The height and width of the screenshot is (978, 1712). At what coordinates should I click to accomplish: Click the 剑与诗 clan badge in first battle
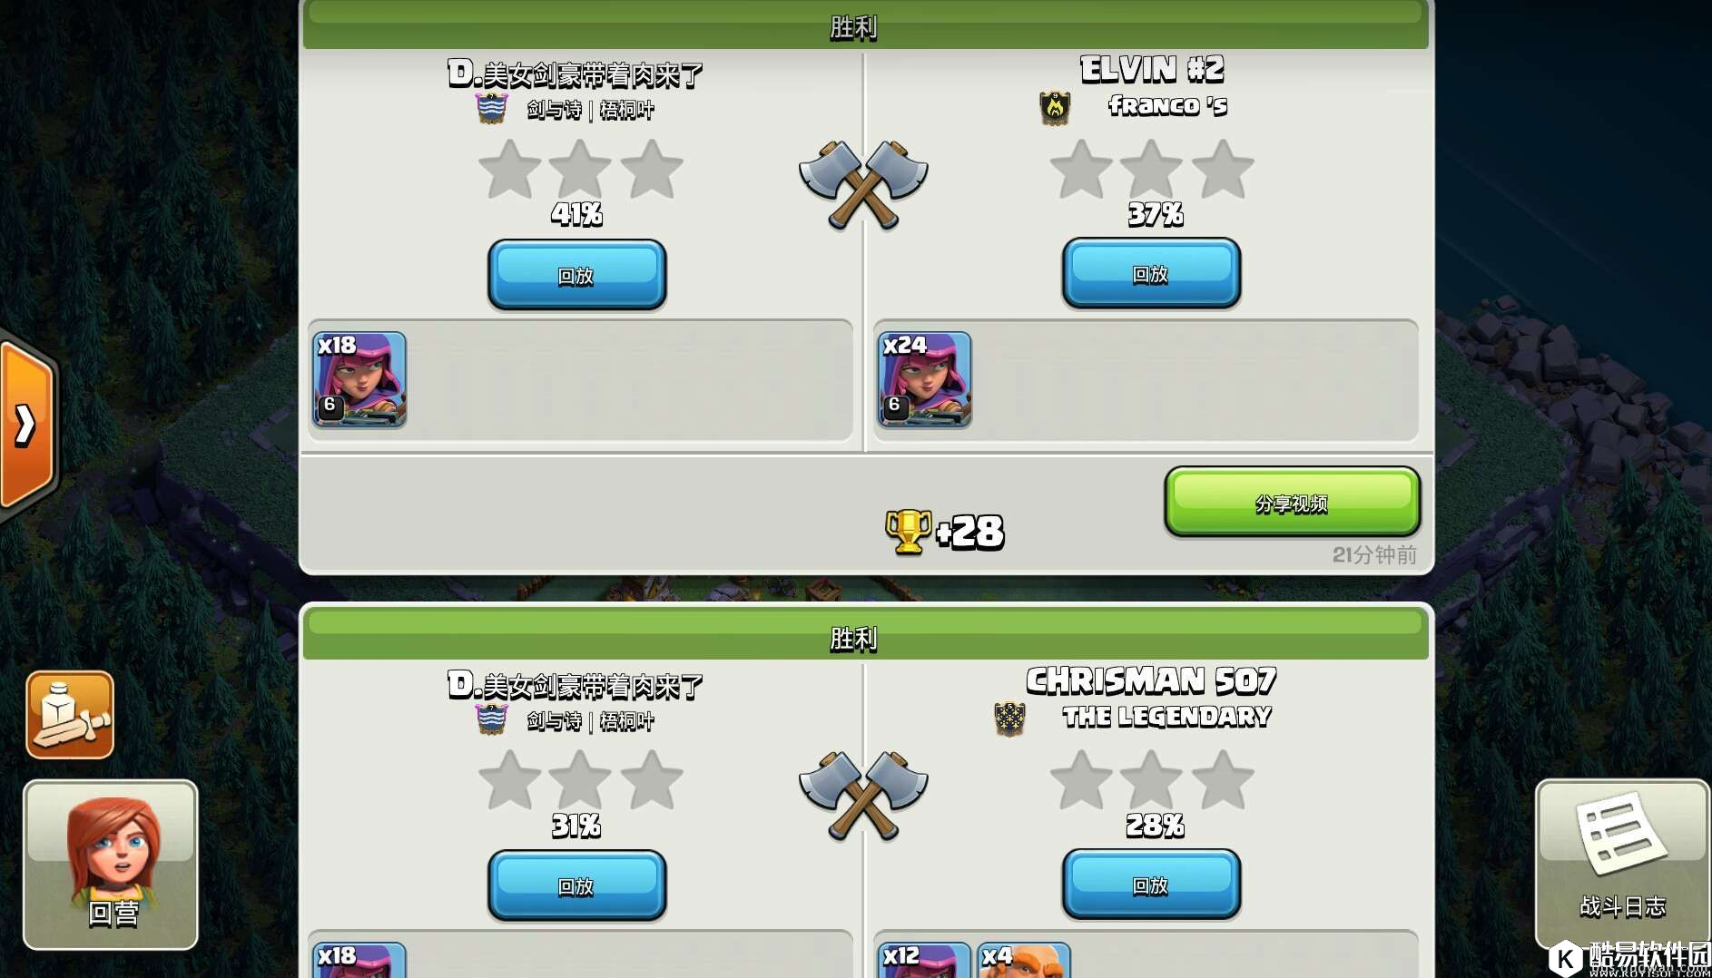pos(491,109)
